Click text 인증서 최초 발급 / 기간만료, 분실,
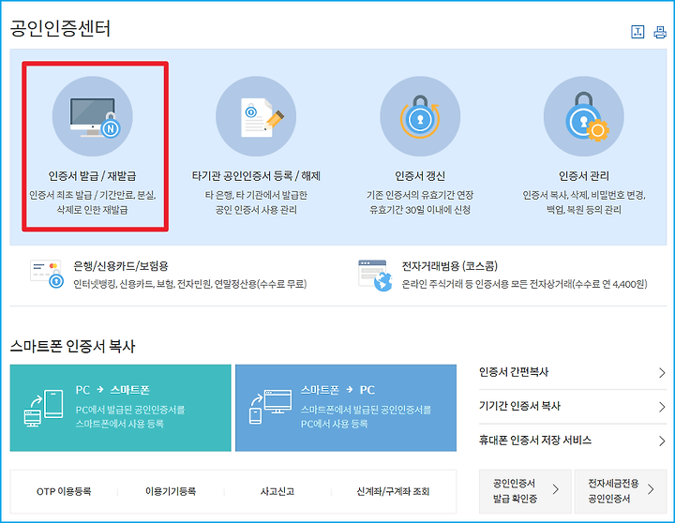Viewport: 675px width, 523px height. pos(93,196)
